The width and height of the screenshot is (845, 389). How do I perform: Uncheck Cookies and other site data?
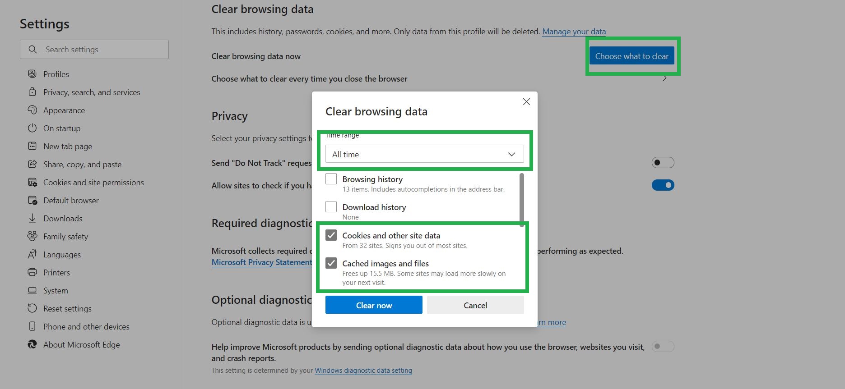pyautogui.click(x=331, y=235)
